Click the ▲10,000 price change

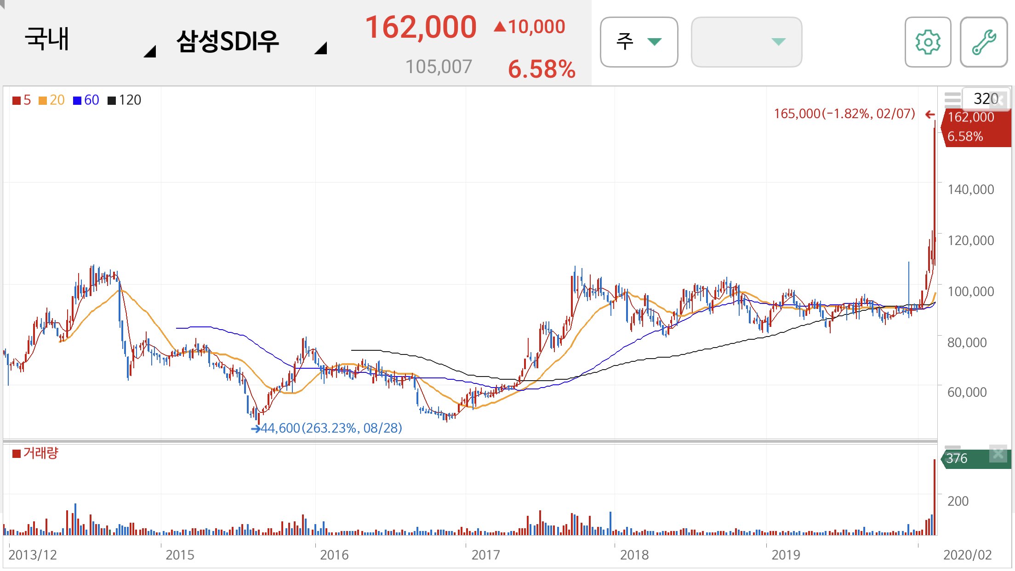coord(529,27)
